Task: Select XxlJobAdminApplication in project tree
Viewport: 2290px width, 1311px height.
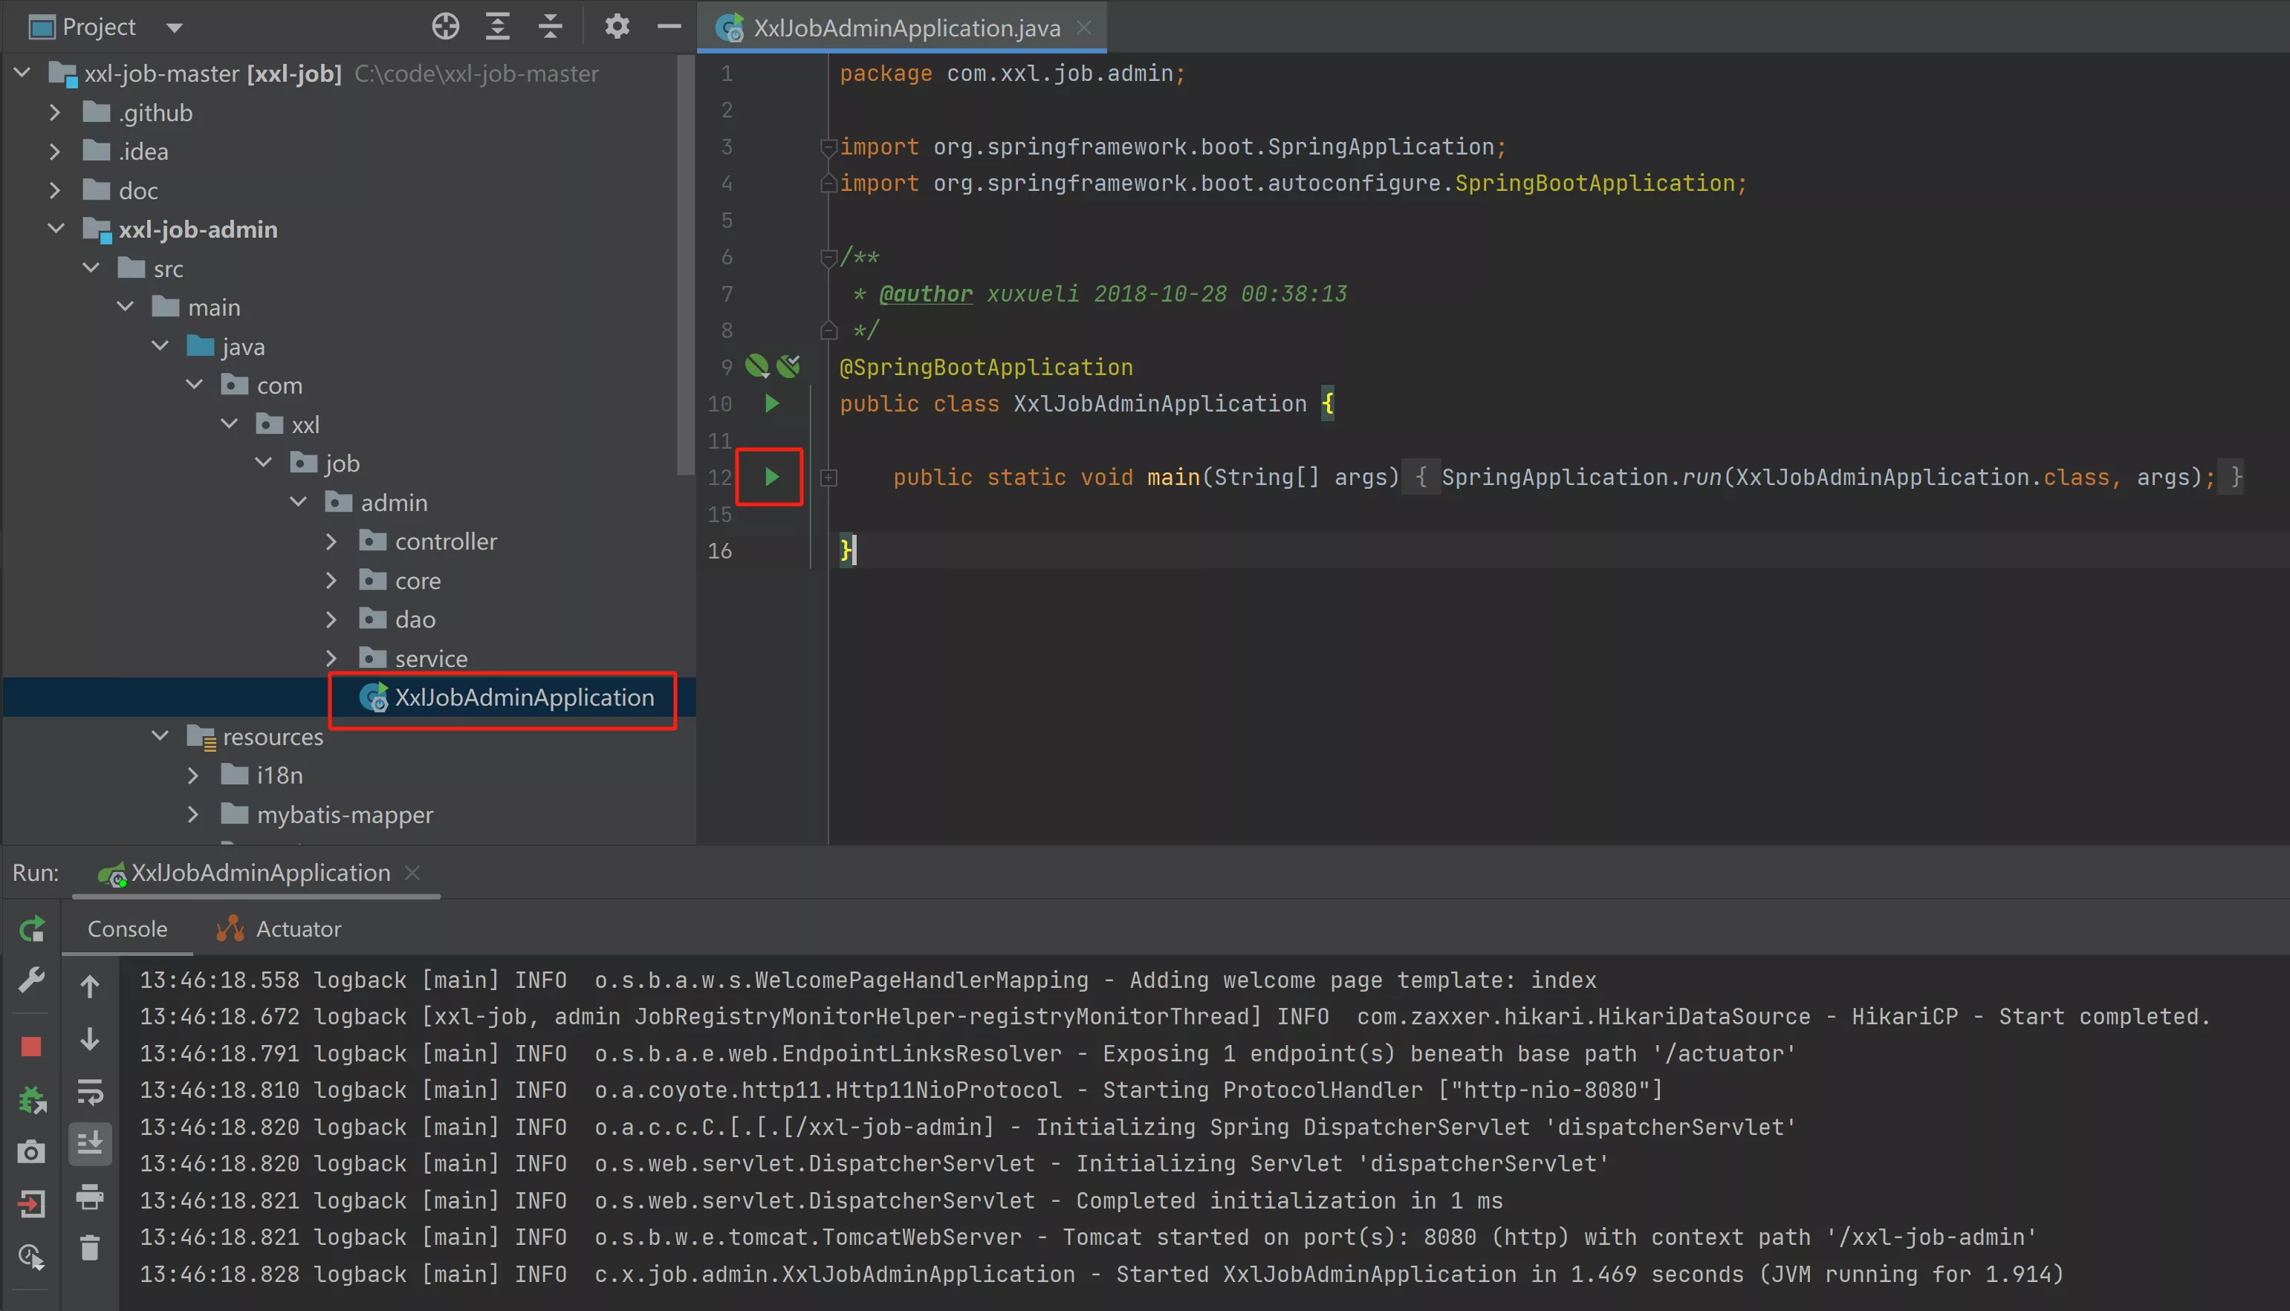Action: tap(524, 697)
